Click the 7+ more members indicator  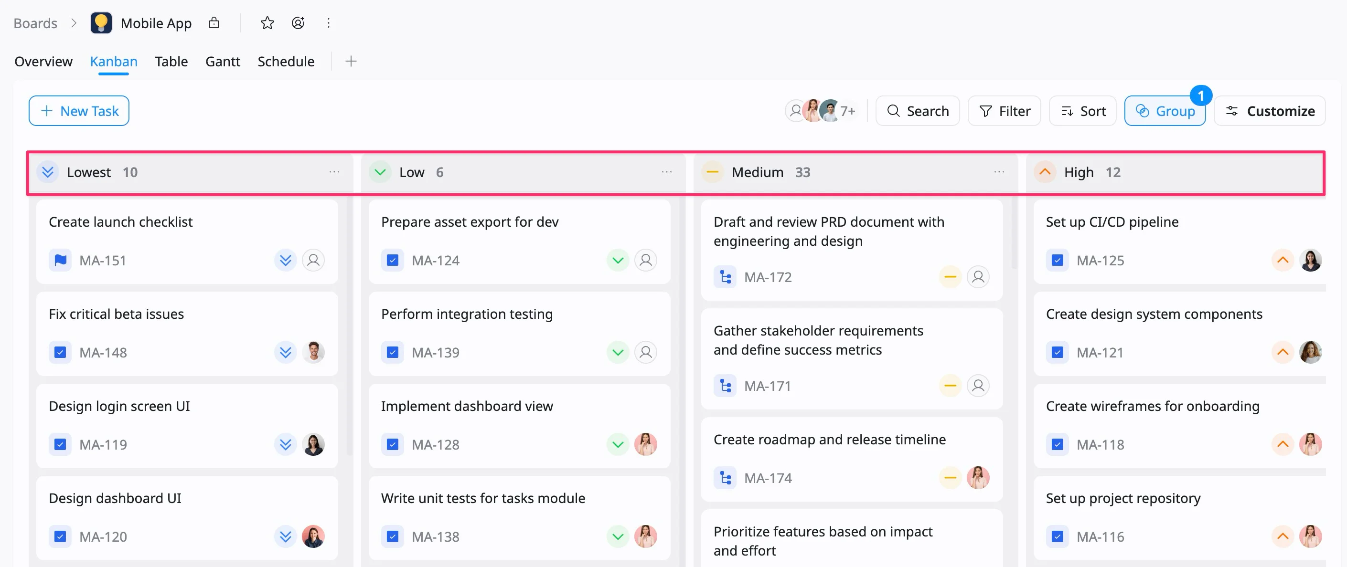(x=848, y=111)
